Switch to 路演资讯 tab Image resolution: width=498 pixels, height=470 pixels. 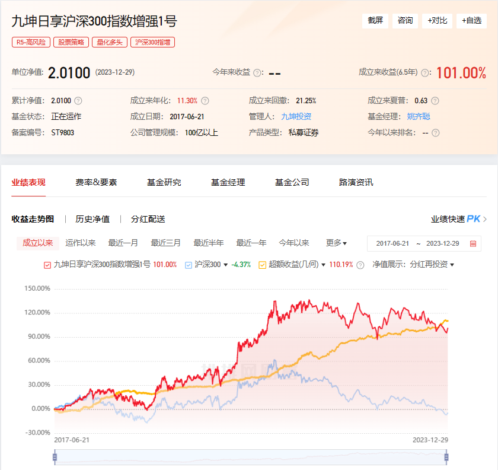356,183
